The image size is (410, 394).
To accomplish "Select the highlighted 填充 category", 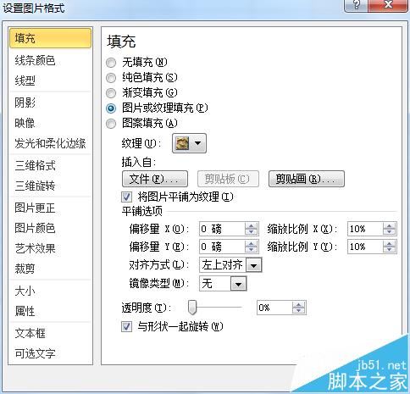I will tap(50, 38).
